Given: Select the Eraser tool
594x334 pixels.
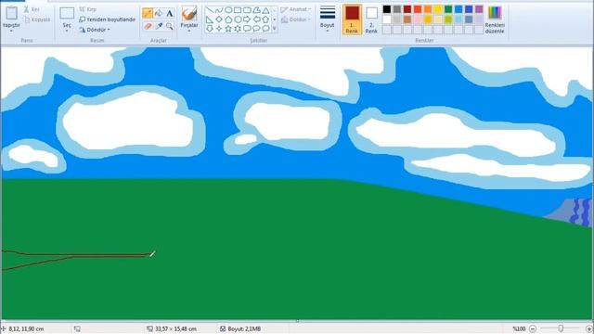Looking at the screenshot, I should point(148,26).
